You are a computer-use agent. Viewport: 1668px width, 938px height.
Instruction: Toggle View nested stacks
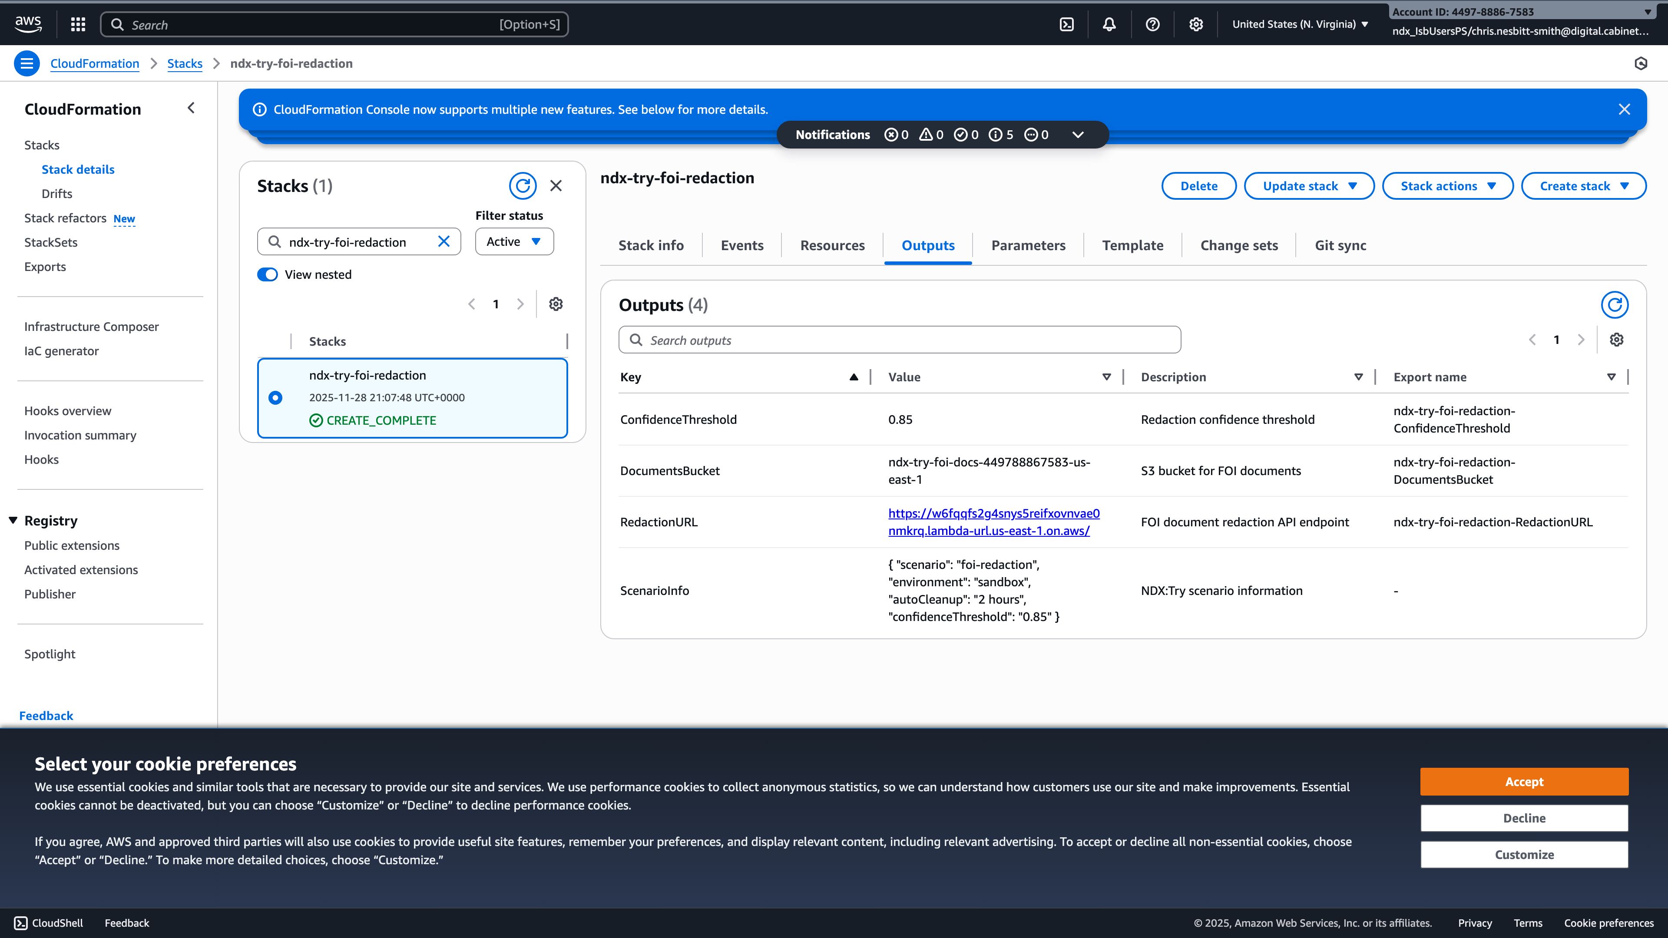tap(267, 274)
